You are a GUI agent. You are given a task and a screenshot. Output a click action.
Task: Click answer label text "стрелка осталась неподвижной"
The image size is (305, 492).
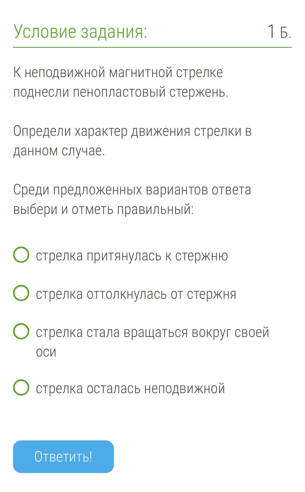click(130, 388)
